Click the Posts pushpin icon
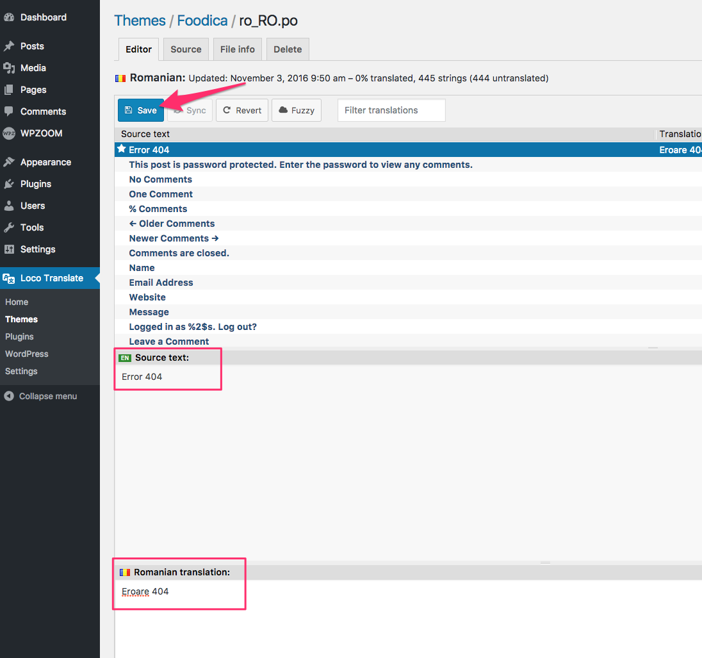Screen dimensions: 702x658 pyautogui.click(x=9, y=46)
